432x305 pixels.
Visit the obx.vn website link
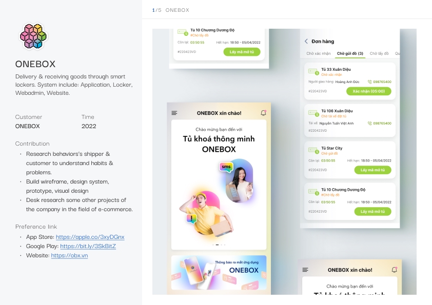pos(69,255)
